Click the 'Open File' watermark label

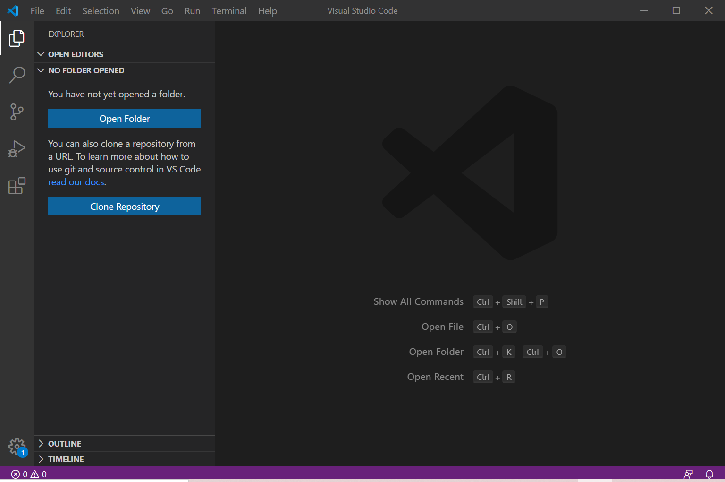[442, 327]
